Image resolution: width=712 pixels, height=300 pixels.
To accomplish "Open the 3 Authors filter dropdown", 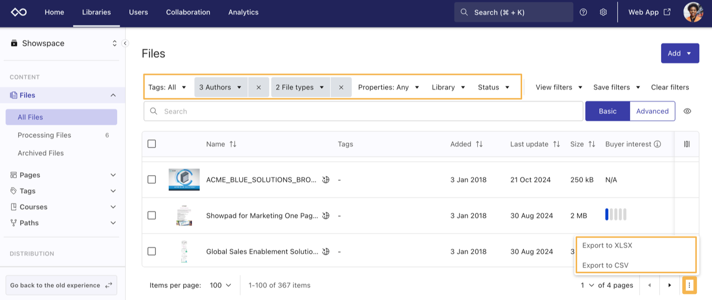I will click(x=221, y=87).
